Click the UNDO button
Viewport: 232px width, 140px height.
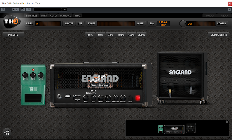click(x=210, y=15)
